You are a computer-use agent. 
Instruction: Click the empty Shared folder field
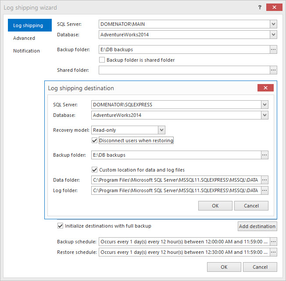pos(184,70)
